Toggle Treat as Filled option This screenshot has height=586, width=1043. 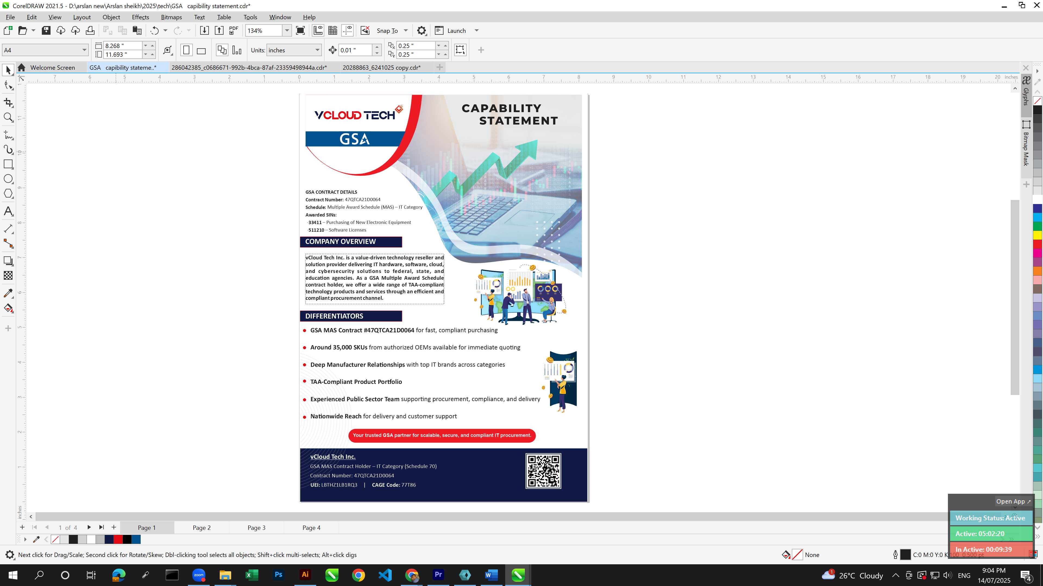coord(460,50)
